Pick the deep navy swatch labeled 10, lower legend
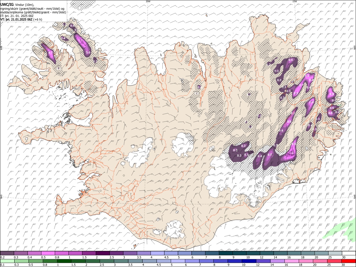 tap(249, 261)
